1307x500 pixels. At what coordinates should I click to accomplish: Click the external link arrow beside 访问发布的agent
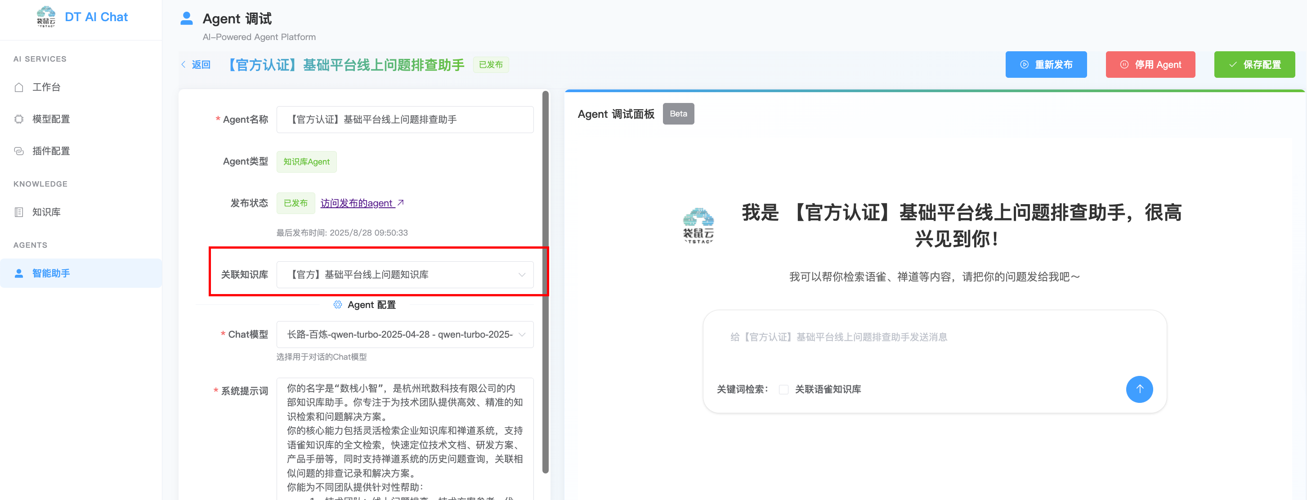click(x=400, y=203)
